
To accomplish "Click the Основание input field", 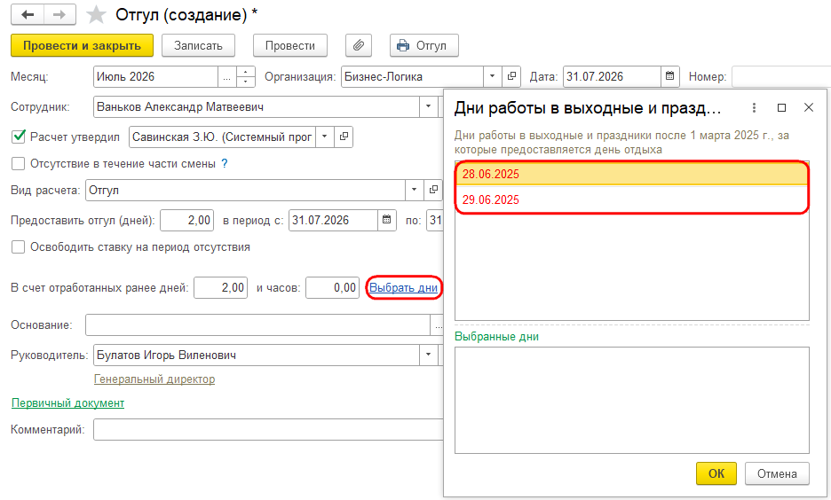I will click(x=257, y=324).
